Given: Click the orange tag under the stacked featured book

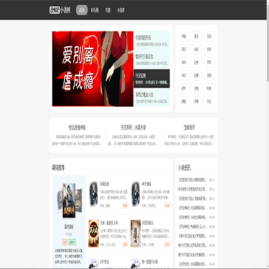Looking at the screenshot, I should (65, 242).
